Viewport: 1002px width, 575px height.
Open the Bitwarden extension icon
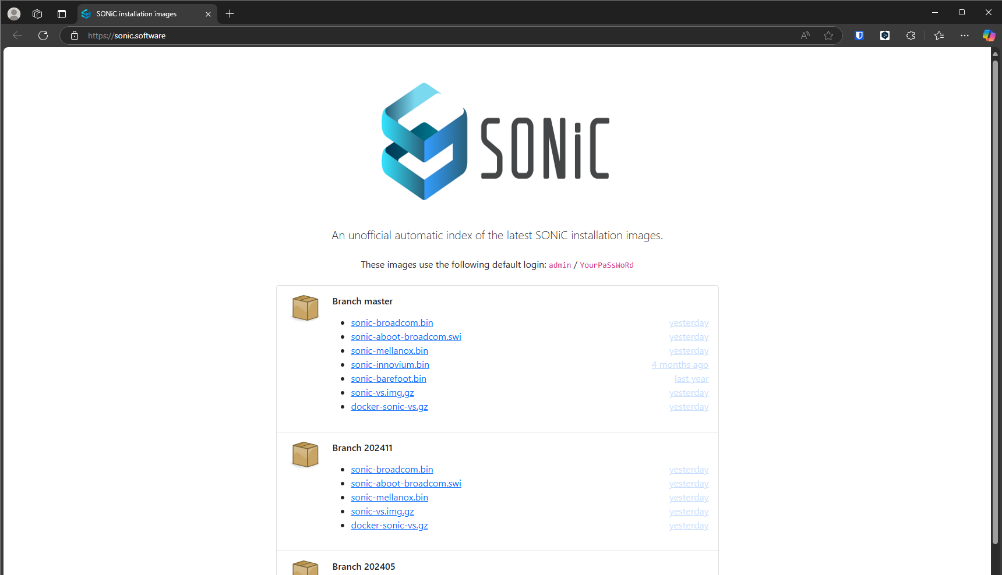(859, 36)
